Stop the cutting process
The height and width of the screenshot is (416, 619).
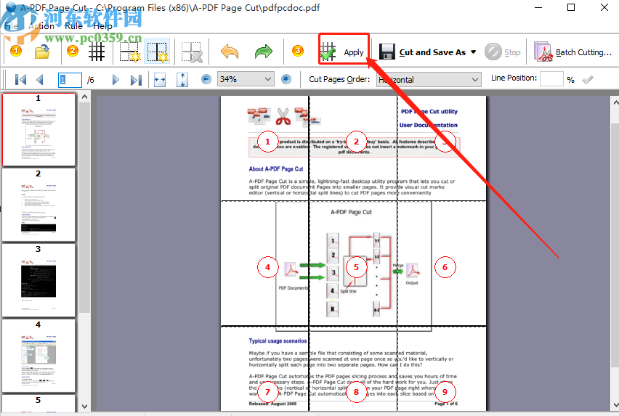[503, 52]
